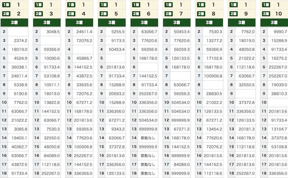This screenshot has width=288, height=178.
Task: Click the 1着 badge above the 2着 9 column
Action: (x=234, y=5)
